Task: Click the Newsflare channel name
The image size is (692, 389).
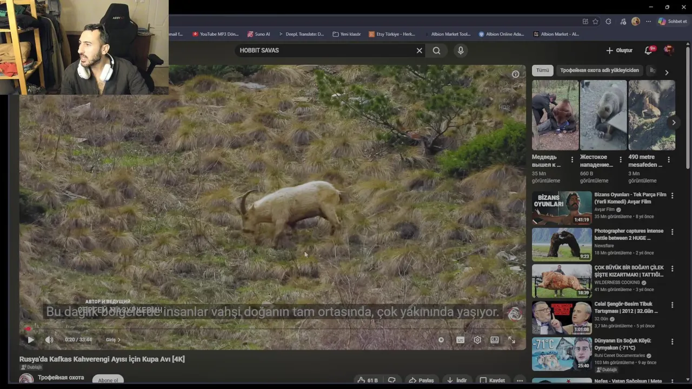Action: click(x=604, y=246)
